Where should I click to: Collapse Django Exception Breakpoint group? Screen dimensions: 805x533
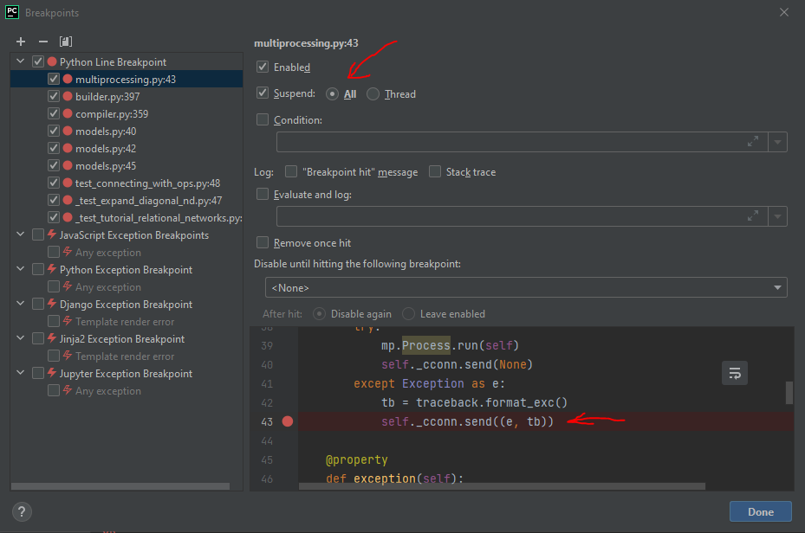(x=21, y=304)
